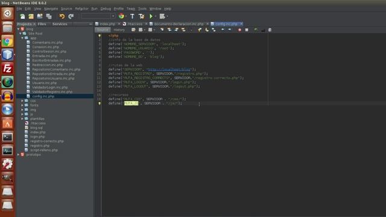Switch to the History view button
Image resolution: width=386 pixels, height=217 pixels.
tap(119, 30)
